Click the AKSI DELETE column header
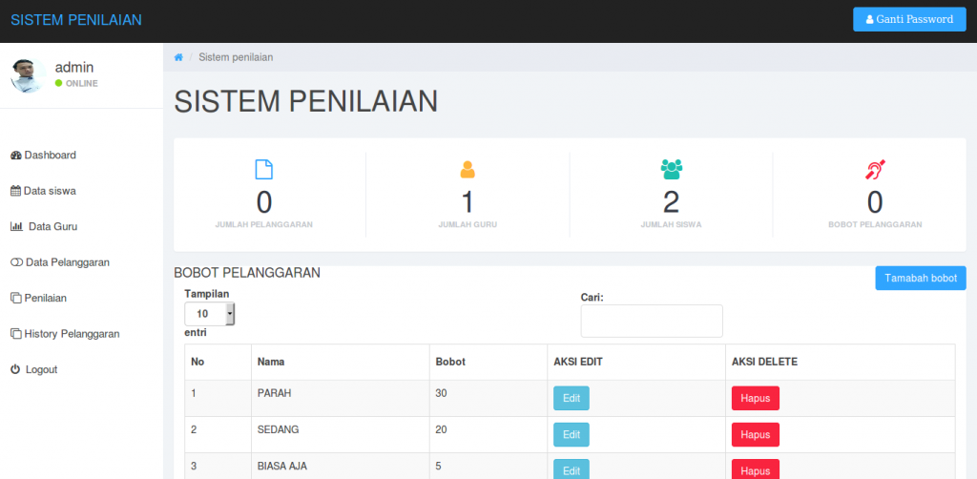977x479 pixels. click(x=840, y=362)
